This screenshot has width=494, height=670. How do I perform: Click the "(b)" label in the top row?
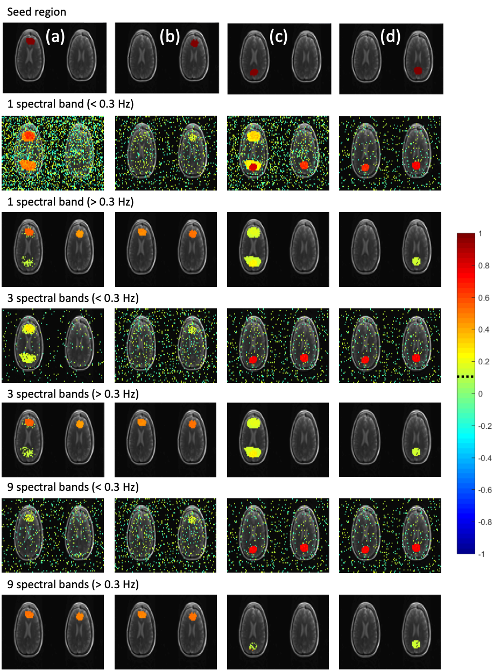(170, 37)
